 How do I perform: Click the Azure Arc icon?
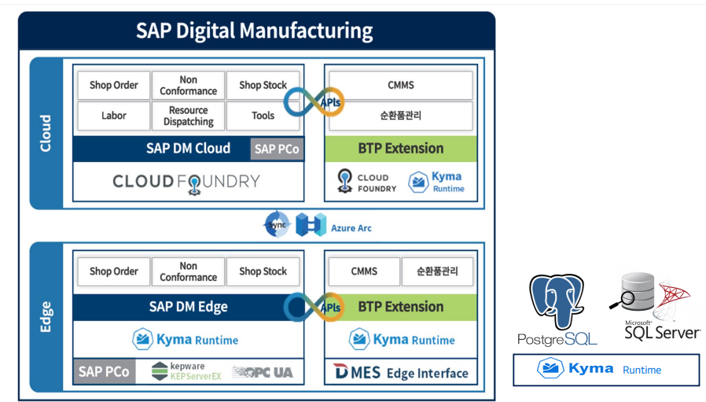coord(311,224)
